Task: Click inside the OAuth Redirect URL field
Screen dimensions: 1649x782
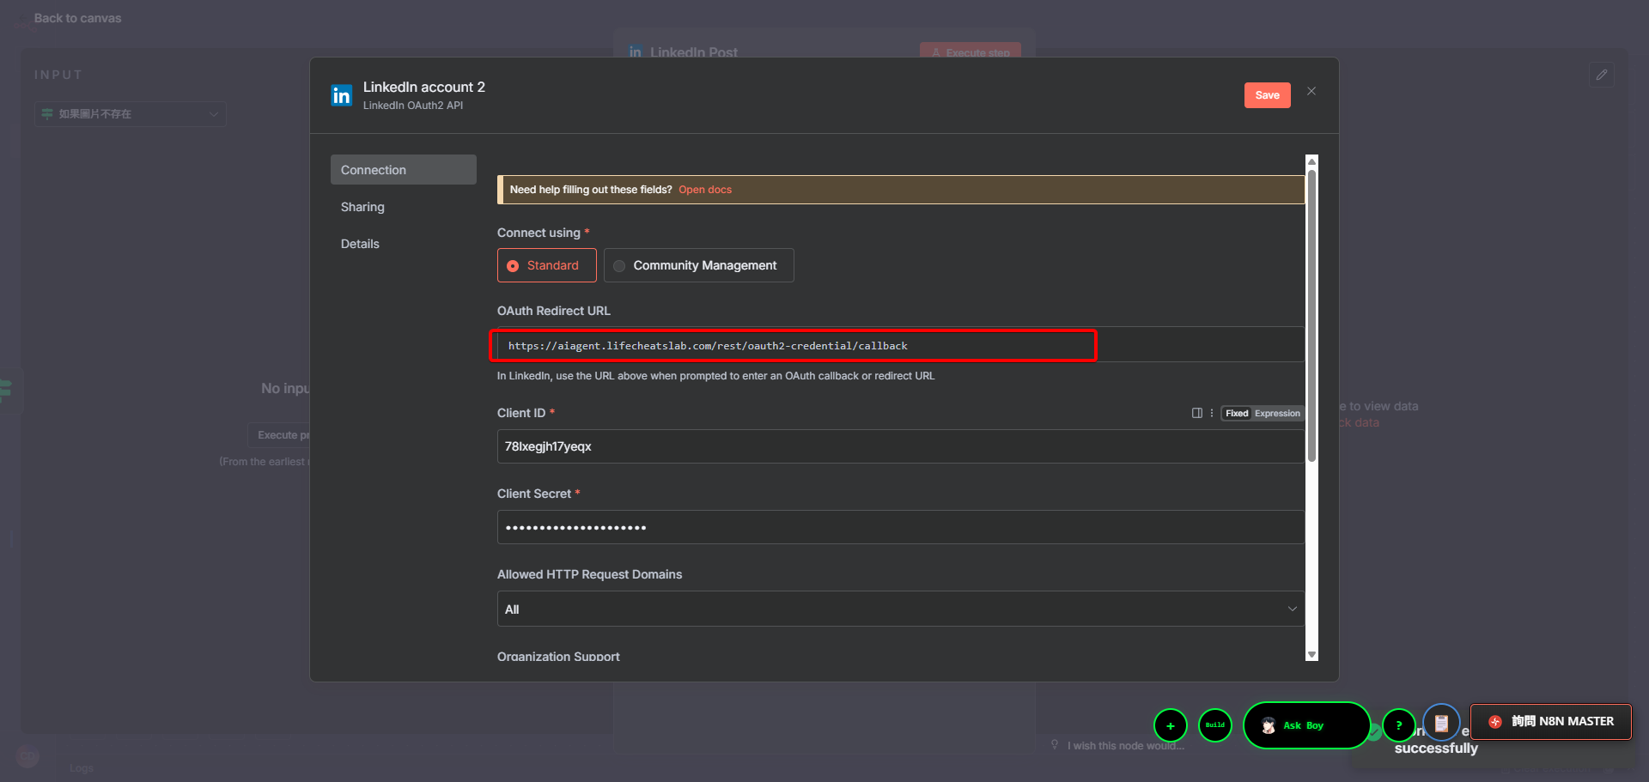Action: tap(793, 345)
